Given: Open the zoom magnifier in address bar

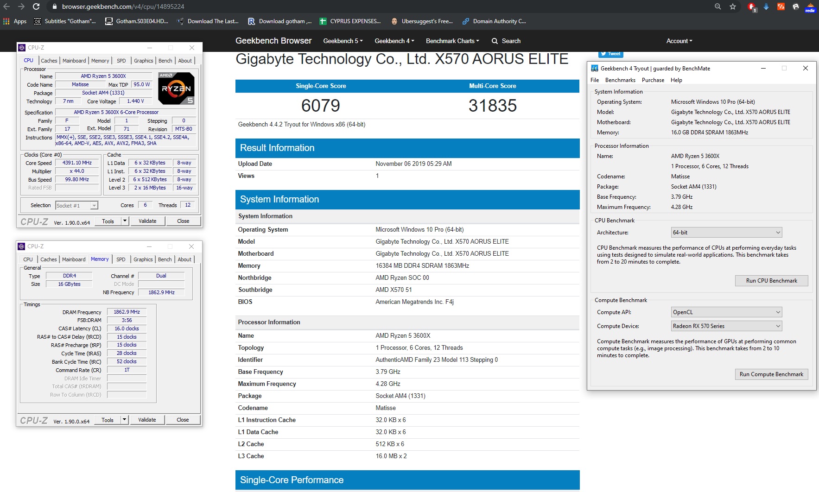Looking at the screenshot, I should pos(718,6).
